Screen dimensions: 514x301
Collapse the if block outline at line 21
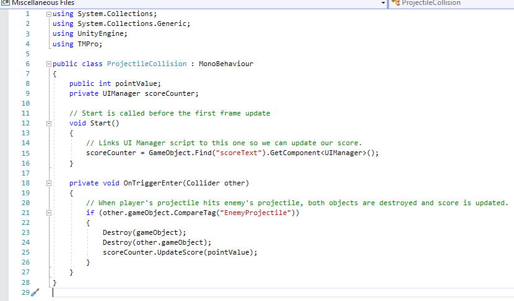[49, 213]
